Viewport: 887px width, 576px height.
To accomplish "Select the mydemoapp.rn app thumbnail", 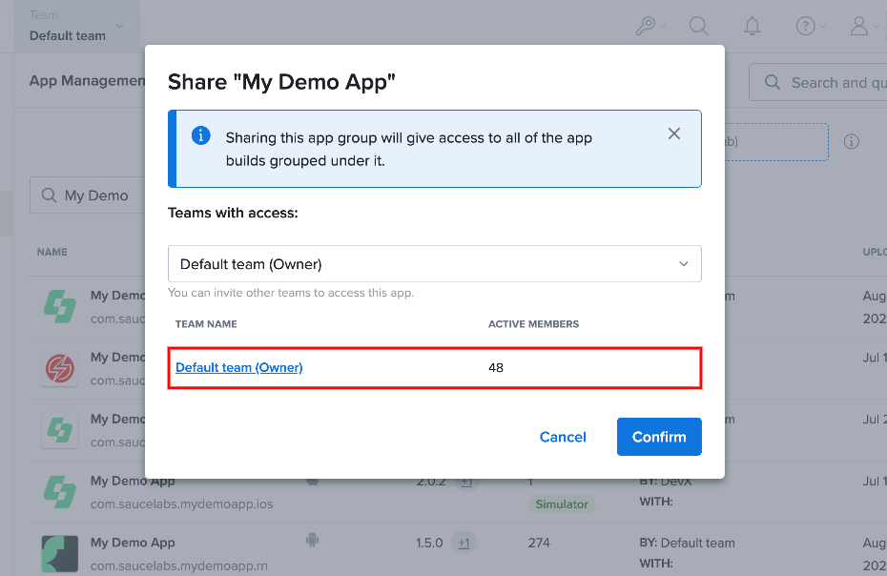I will point(60,554).
